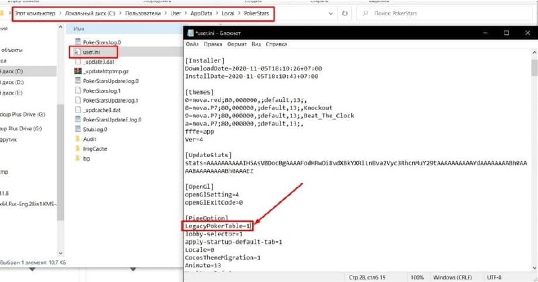Click the Locale=0 line in Notepad

pos(199,250)
